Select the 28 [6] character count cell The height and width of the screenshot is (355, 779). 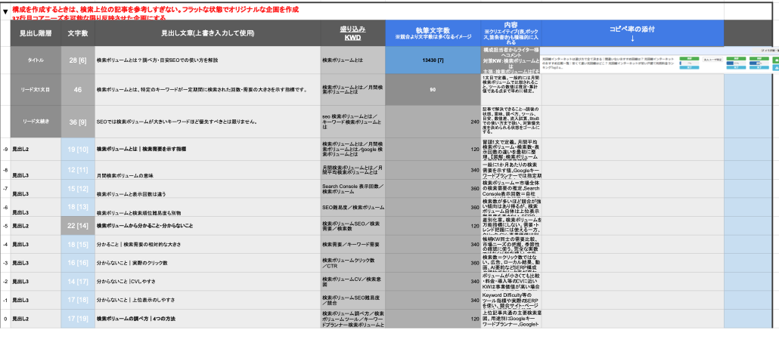78,60
